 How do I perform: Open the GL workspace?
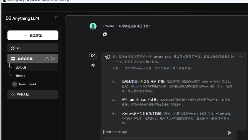click(33, 48)
